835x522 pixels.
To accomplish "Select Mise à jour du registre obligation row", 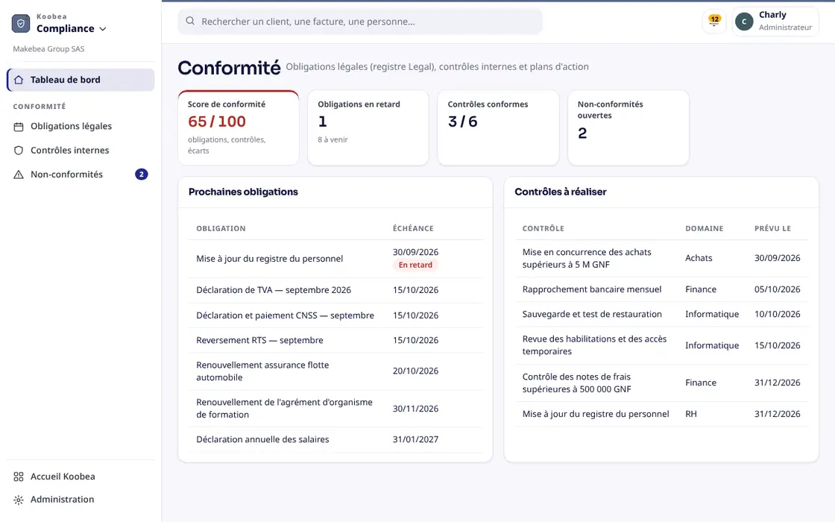I will pyautogui.click(x=335, y=259).
